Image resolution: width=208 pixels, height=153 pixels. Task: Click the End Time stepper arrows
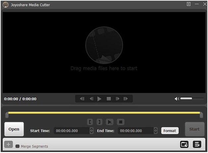click(156, 131)
